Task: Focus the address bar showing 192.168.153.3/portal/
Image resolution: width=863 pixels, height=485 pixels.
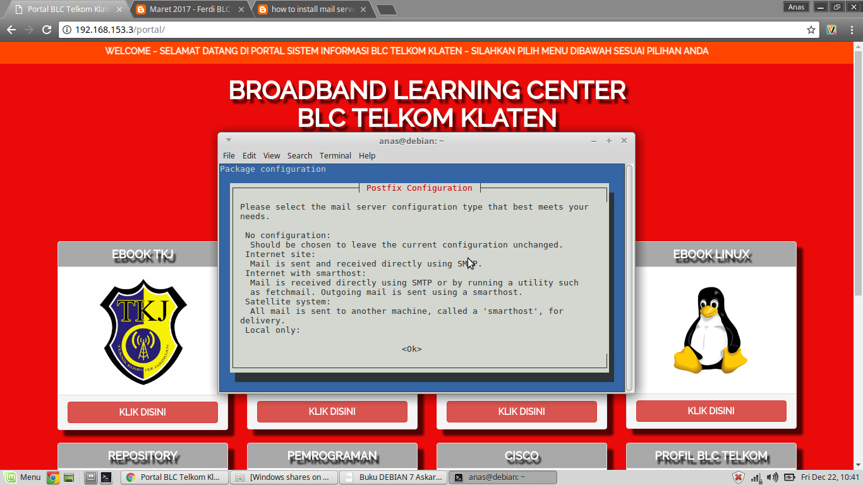Action: (x=436, y=30)
